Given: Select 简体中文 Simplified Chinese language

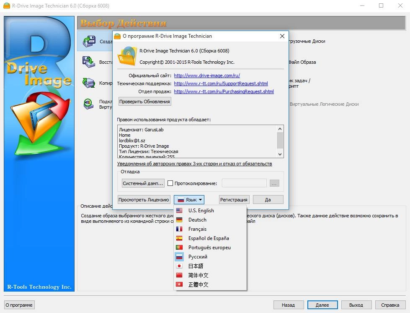Looking at the screenshot, I should click(x=210, y=275).
